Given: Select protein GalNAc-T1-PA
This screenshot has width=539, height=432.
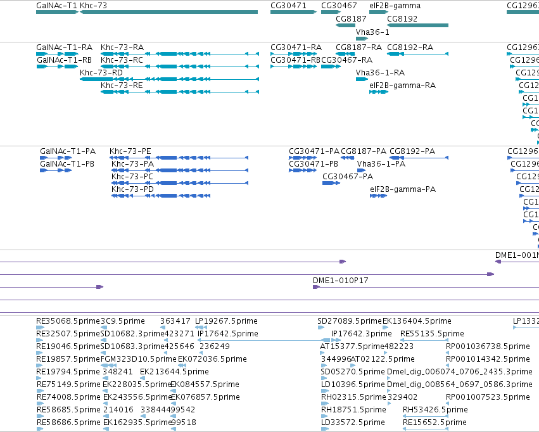Looking at the screenshot, I should (56, 158).
